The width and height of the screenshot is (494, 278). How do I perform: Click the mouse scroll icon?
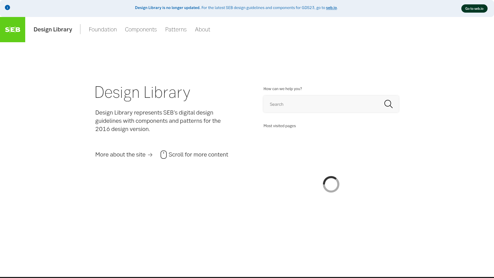click(164, 154)
